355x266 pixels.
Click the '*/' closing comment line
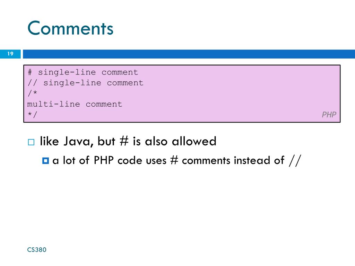(32, 114)
